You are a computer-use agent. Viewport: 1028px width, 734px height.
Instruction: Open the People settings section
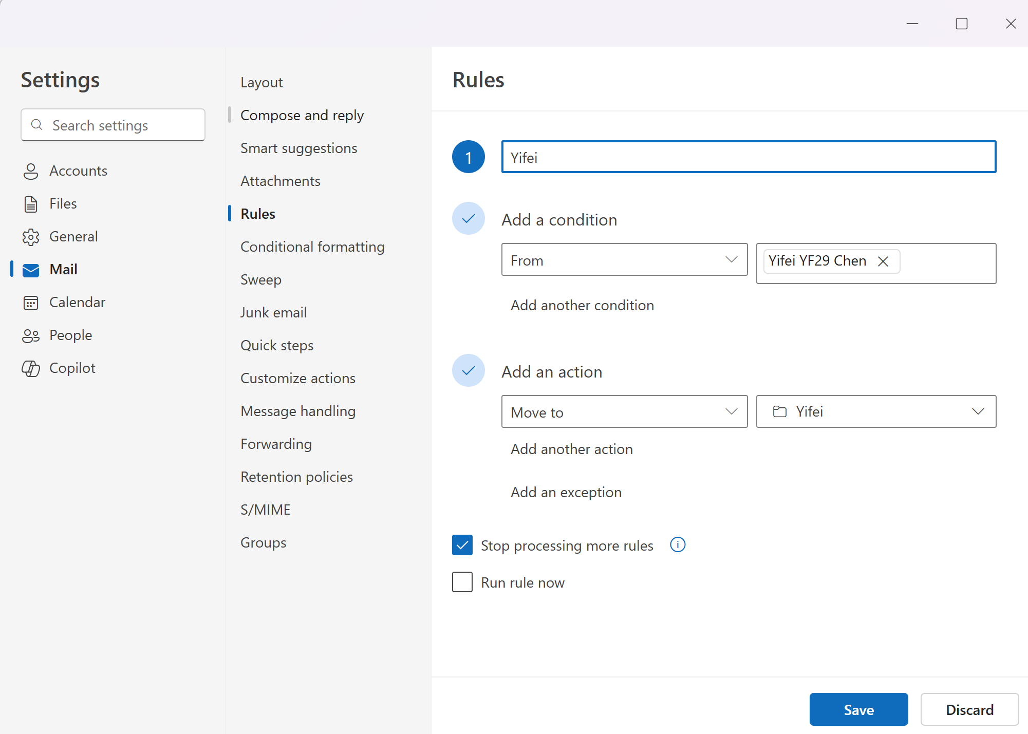(x=70, y=335)
